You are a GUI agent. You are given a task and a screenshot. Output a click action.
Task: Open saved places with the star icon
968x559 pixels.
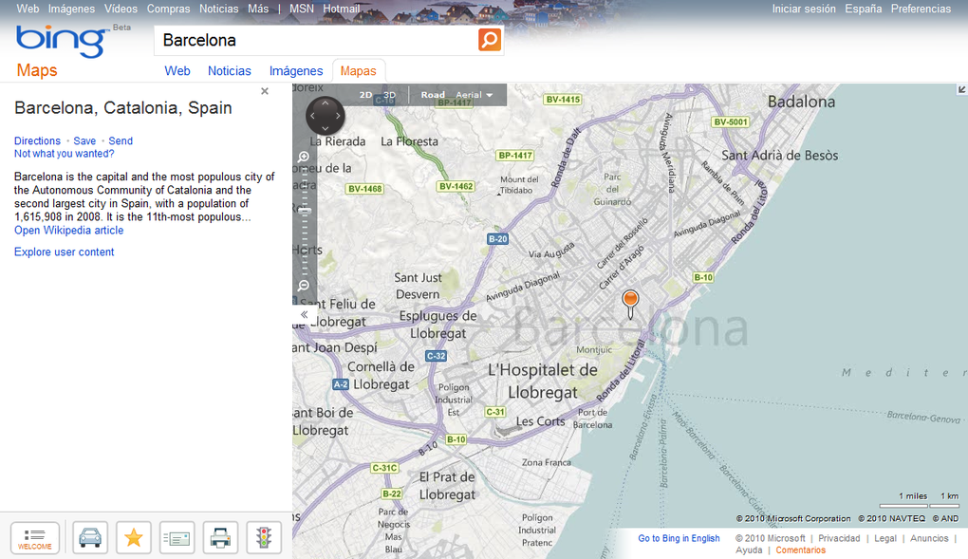(x=133, y=537)
